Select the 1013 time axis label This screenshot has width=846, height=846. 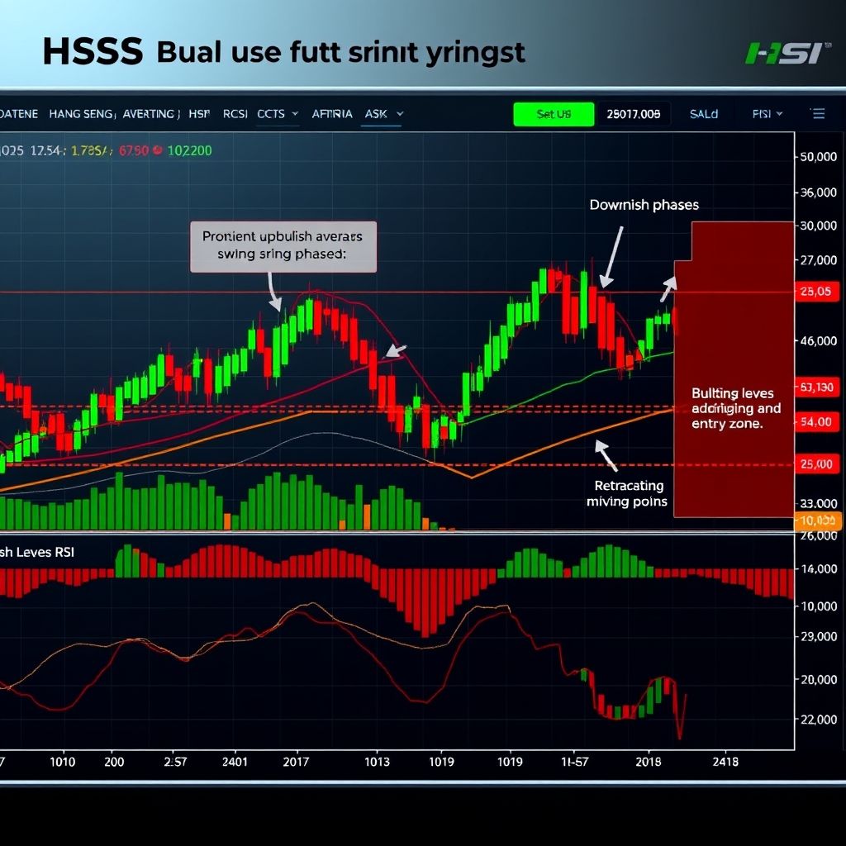[x=377, y=762]
